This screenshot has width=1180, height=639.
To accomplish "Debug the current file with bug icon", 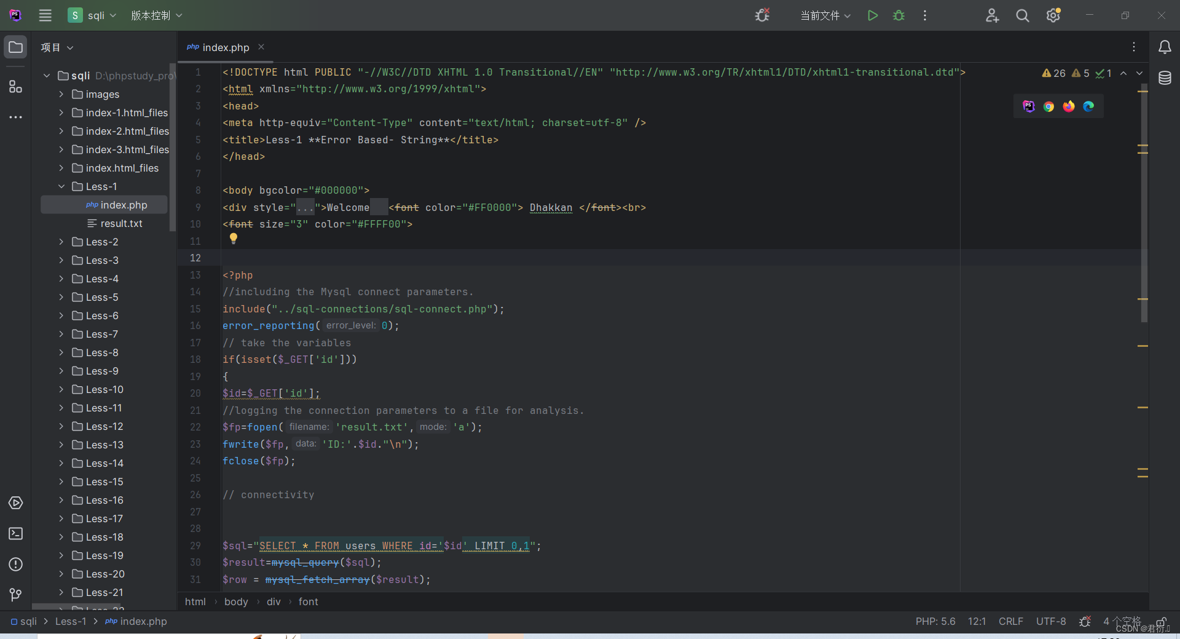I will click(899, 15).
